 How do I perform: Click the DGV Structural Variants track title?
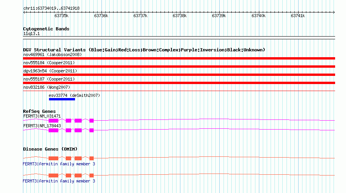(144, 50)
